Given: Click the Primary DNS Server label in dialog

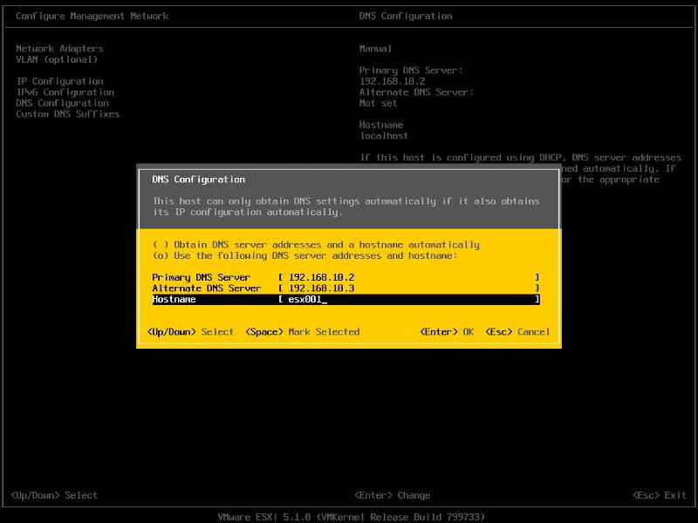Looking at the screenshot, I should [x=202, y=277].
